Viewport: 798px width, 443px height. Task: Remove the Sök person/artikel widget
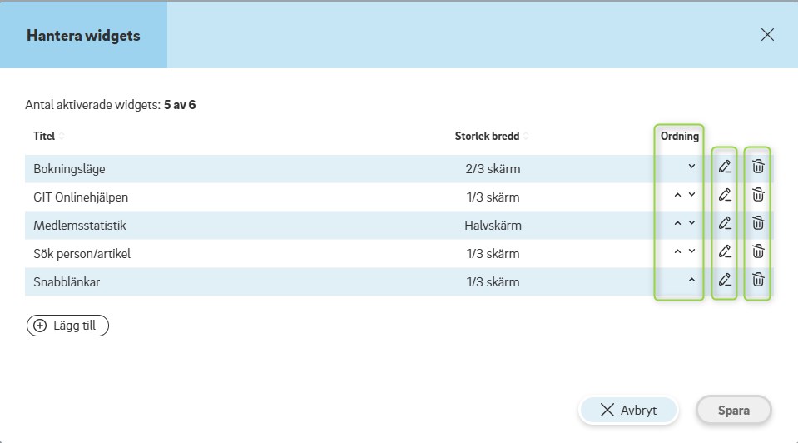758,251
